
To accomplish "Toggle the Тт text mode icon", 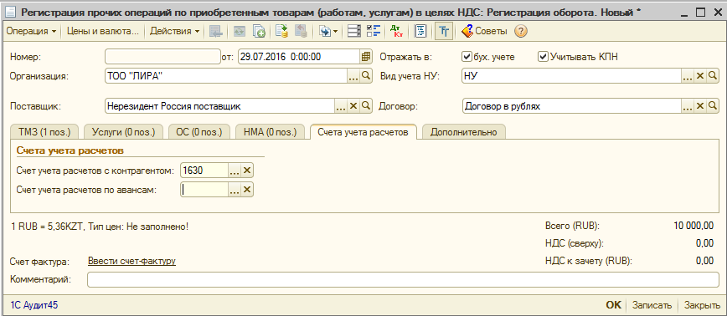I will (445, 32).
